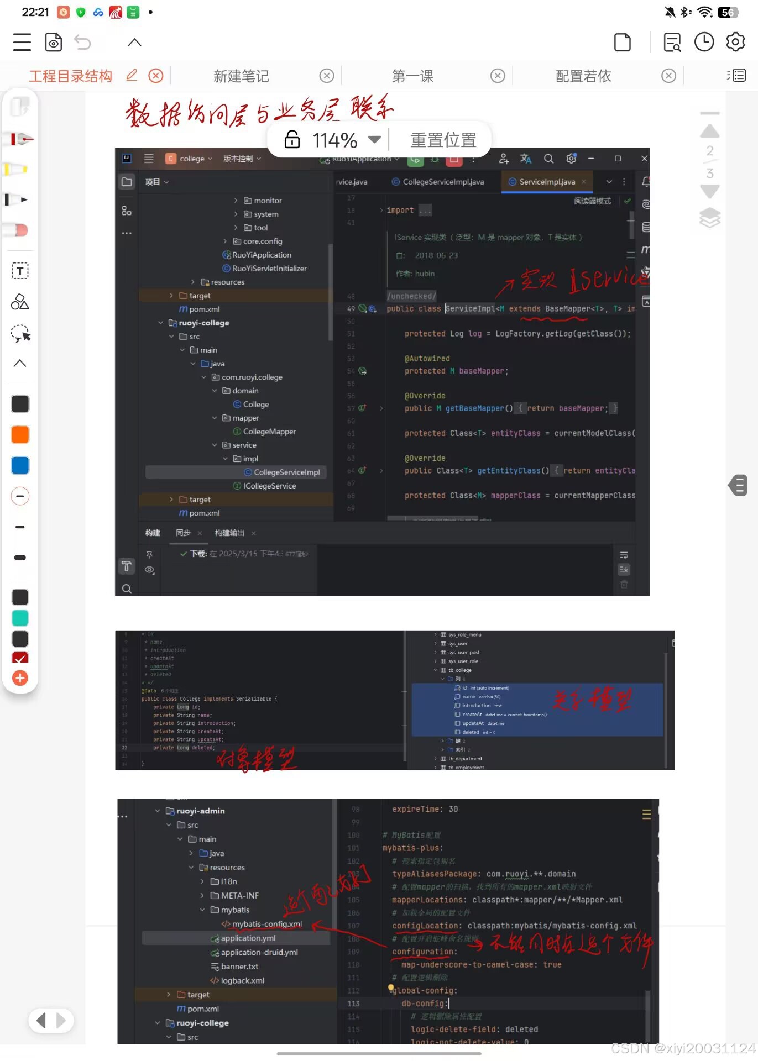Select the shapes tool

[20, 302]
